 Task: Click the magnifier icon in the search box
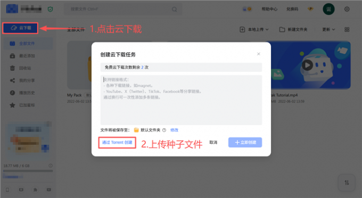pos(174,9)
